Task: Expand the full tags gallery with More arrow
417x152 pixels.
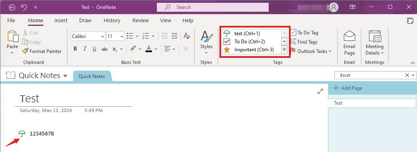Action: [x=284, y=50]
